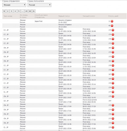
Task: Click Начало отправки 21-01-2022 status cell
Action: point(65,21)
